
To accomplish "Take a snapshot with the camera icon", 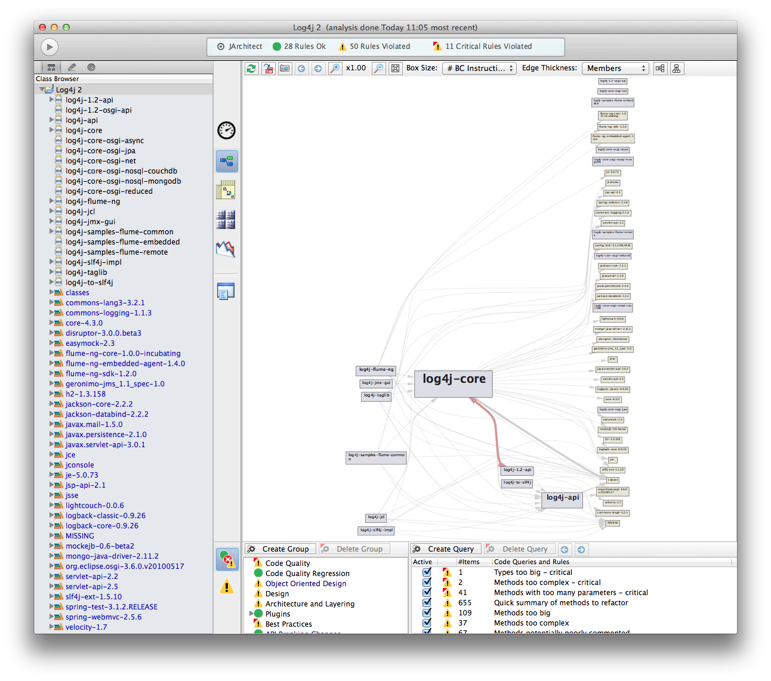I will pos(285,69).
